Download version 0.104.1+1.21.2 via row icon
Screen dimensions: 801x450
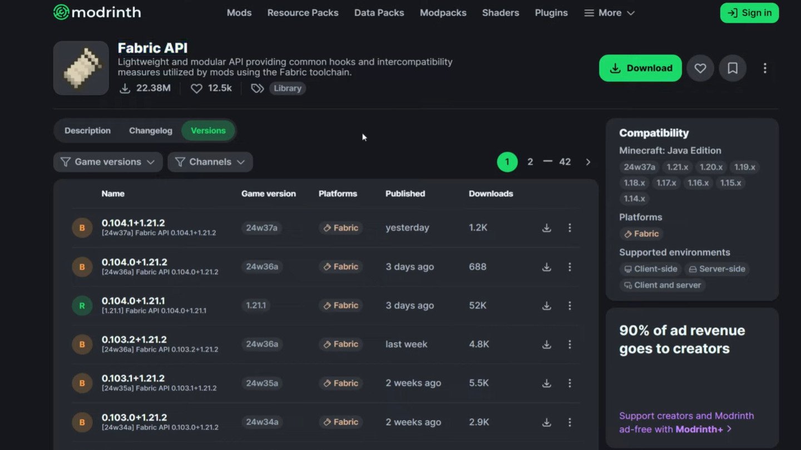click(547, 228)
